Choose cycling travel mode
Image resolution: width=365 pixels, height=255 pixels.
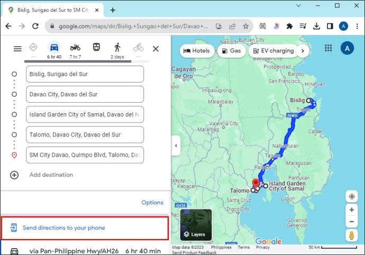(x=139, y=47)
